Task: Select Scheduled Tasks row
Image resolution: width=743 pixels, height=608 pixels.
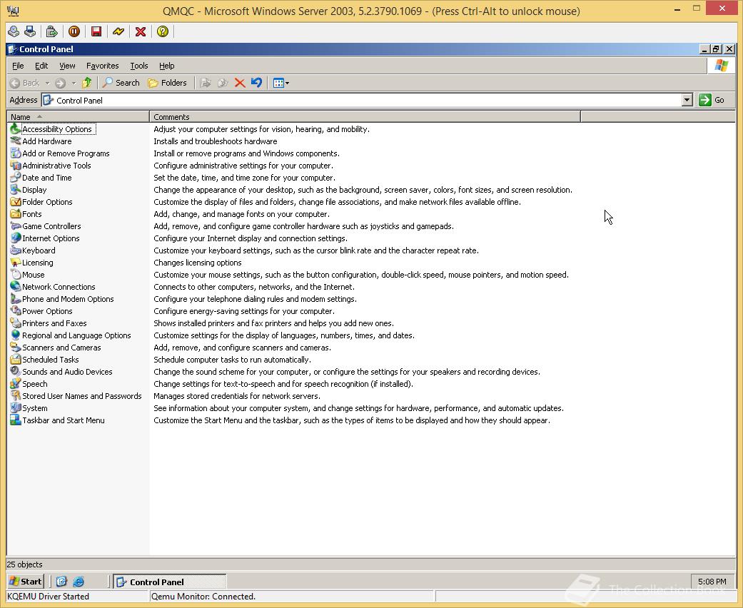Action: pos(44,360)
